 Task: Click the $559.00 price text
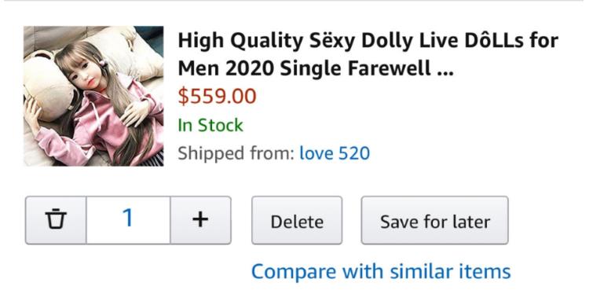coord(217,96)
